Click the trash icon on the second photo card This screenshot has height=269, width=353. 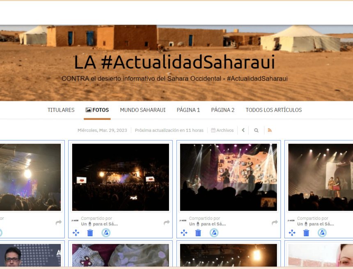tap(90, 232)
